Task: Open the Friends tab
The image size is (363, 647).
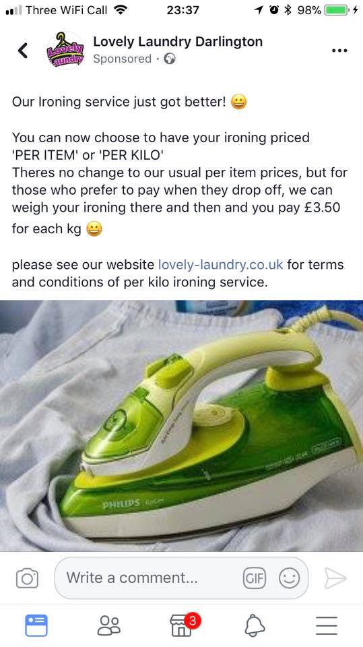Action: pos(109,625)
